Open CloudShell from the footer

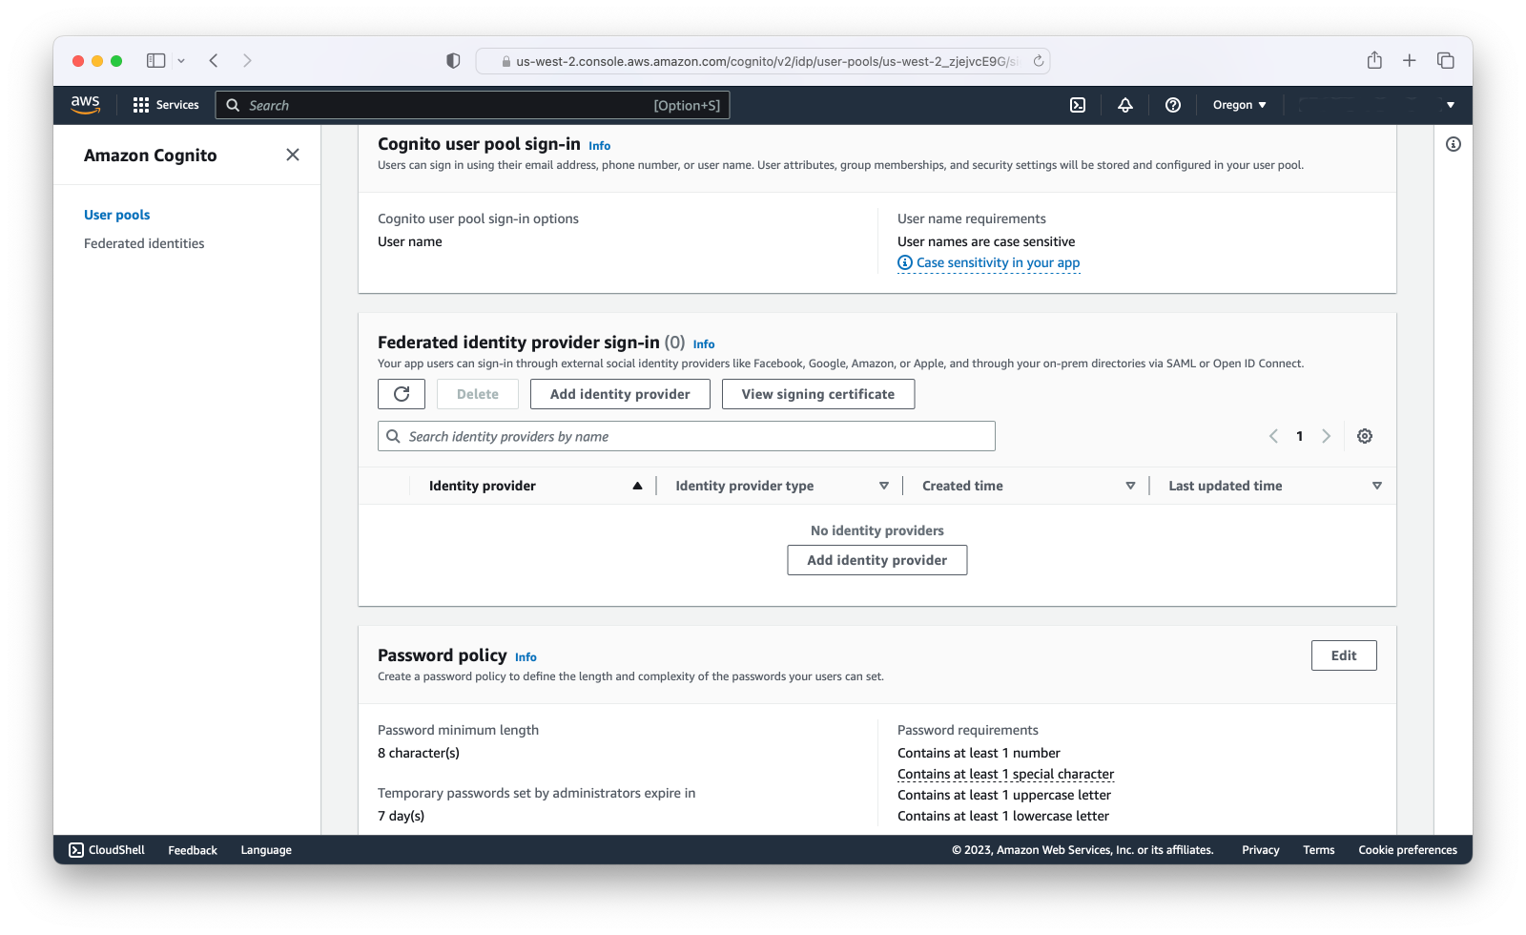click(107, 850)
